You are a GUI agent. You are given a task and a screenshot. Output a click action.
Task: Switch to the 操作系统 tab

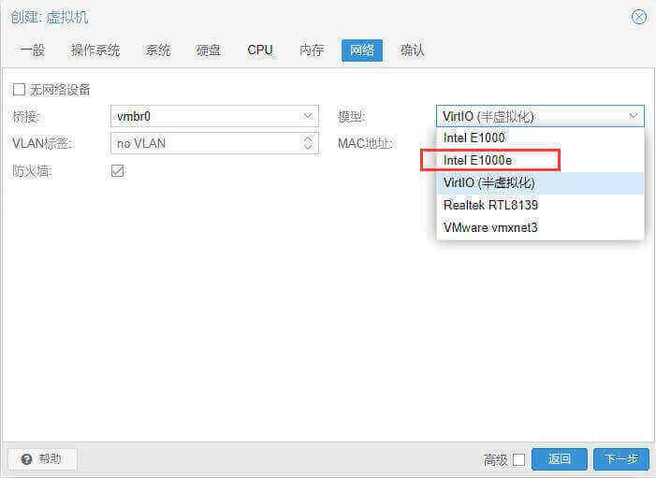tap(95, 51)
